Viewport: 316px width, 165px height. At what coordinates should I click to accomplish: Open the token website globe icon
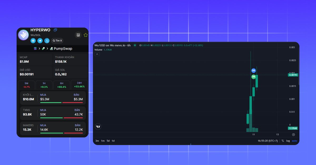[33, 40]
